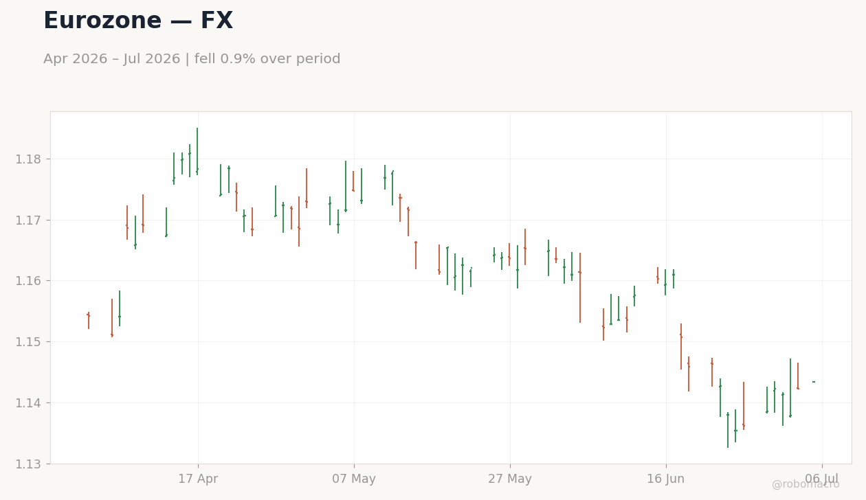Image resolution: width=866 pixels, height=500 pixels.
Task: Click the 1.18 y-axis tick label
Action: click(x=28, y=159)
